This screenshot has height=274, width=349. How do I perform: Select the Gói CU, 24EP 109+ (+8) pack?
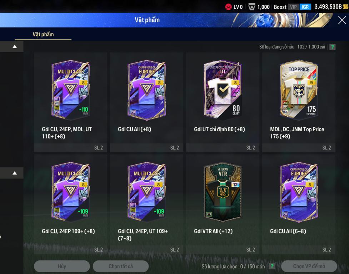pos(71,204)
